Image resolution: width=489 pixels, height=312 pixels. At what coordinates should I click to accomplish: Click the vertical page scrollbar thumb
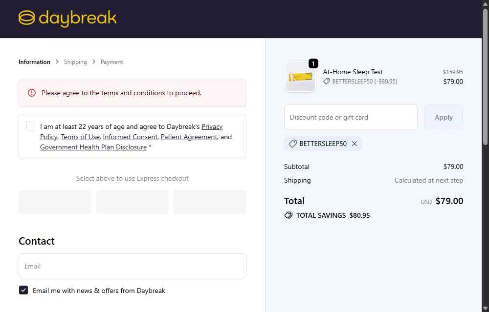(x=485, y=77)
